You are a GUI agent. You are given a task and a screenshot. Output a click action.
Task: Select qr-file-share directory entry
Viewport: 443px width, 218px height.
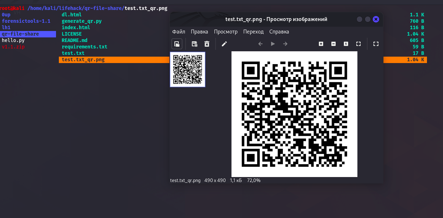click(x=28, y=34)
